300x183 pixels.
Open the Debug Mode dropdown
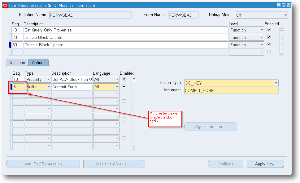click(285, 15)
